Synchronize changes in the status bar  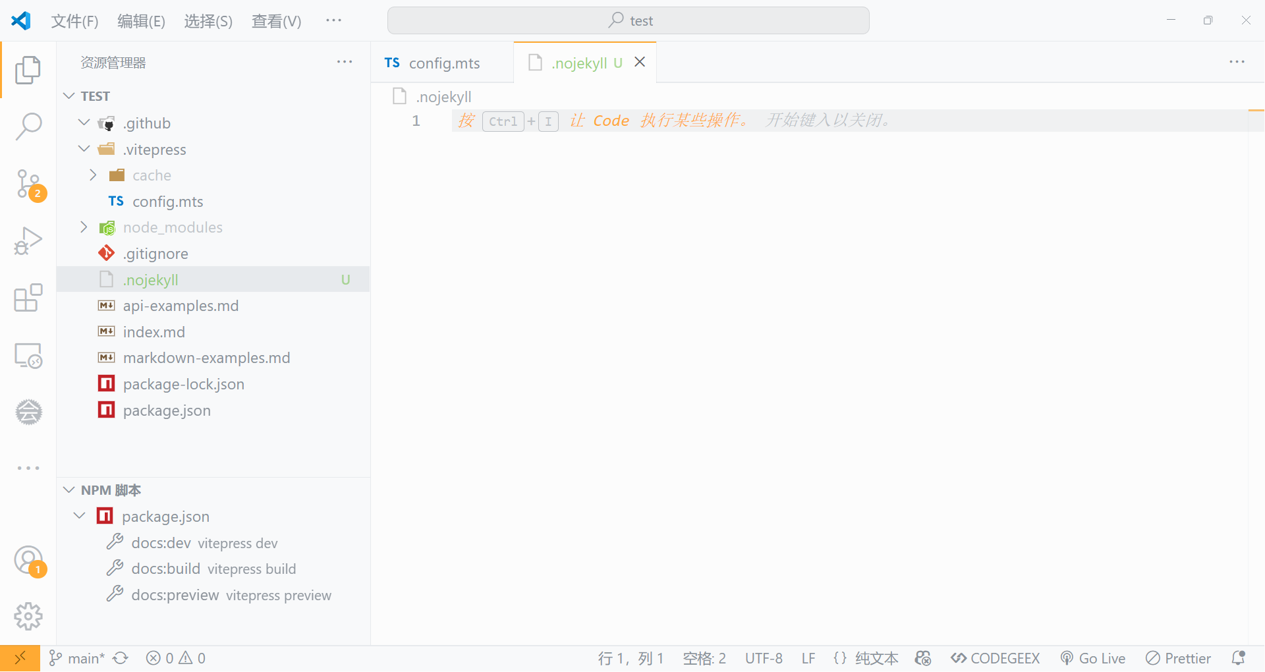pyautogui.click(x=121, y=658)
